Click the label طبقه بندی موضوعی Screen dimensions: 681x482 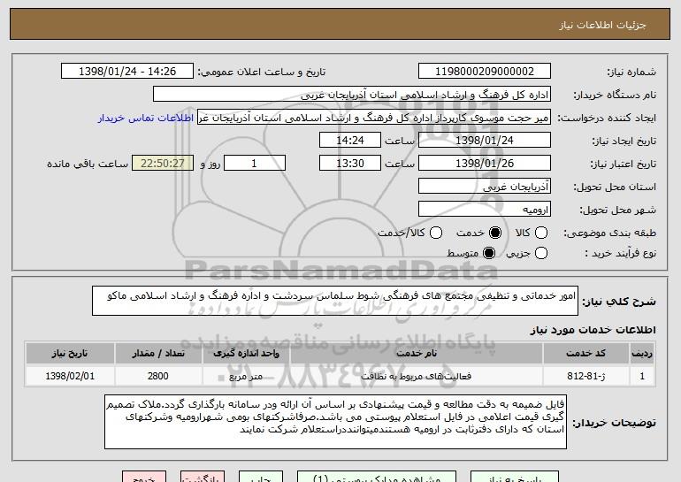[x=609, y=233]
